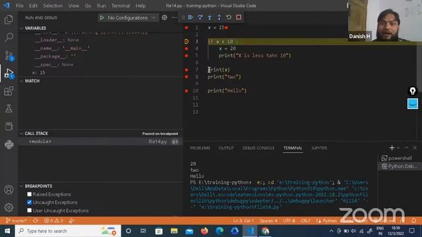The image size is (422, 237).
Task: Step over the current line
Action: 200,17
